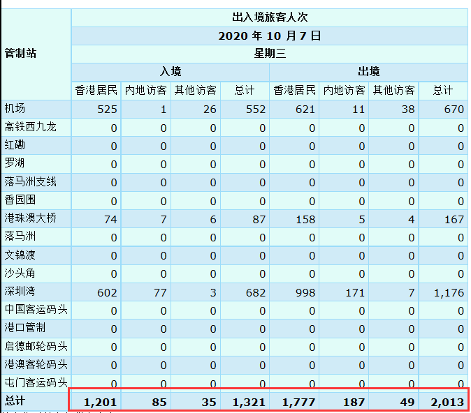Click the total value 1,321
The image size is (471, 413).
(249, 403)
